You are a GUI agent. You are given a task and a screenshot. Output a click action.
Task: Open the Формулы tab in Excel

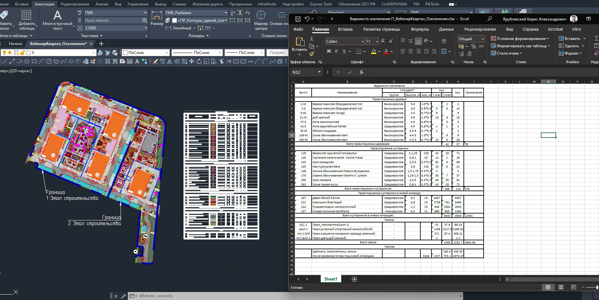click(420, 29)
